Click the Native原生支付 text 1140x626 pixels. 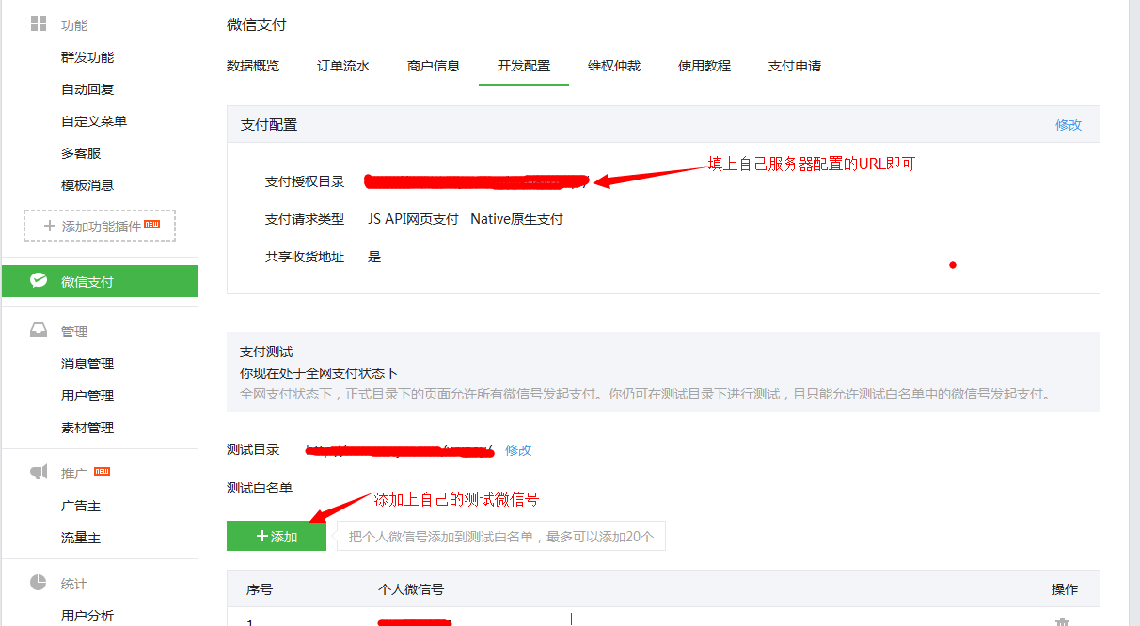[x=516, y=219]
